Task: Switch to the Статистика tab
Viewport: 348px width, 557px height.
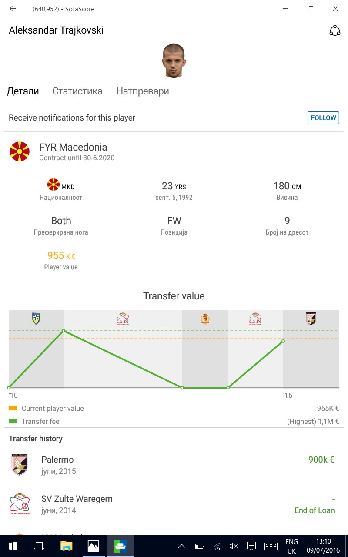Action: pyautogui.click(x=77, y=91)
